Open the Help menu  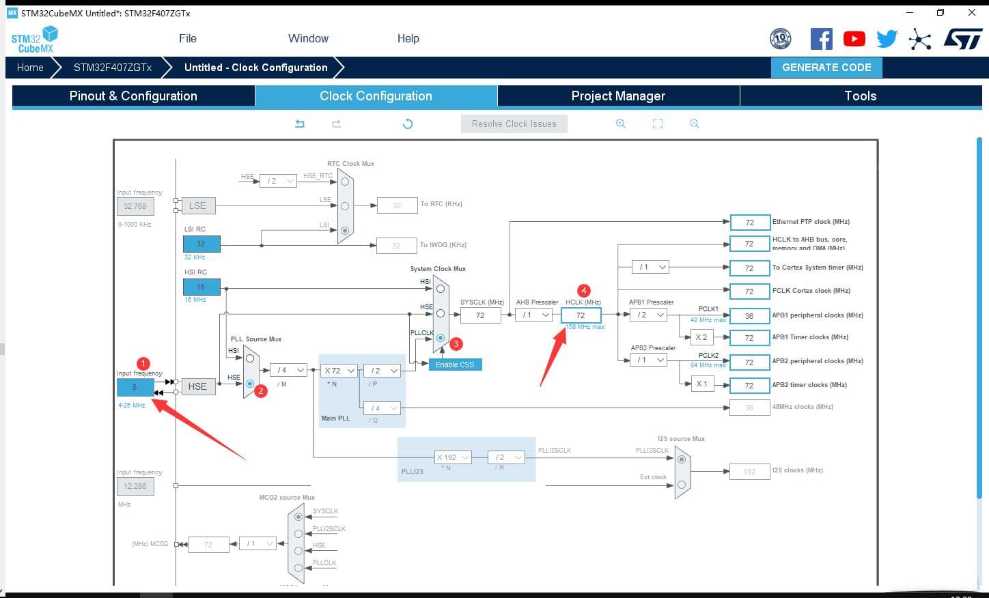pos(408,39)
